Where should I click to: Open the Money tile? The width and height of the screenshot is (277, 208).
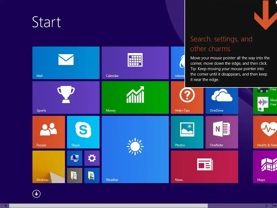tap(135, 97)
